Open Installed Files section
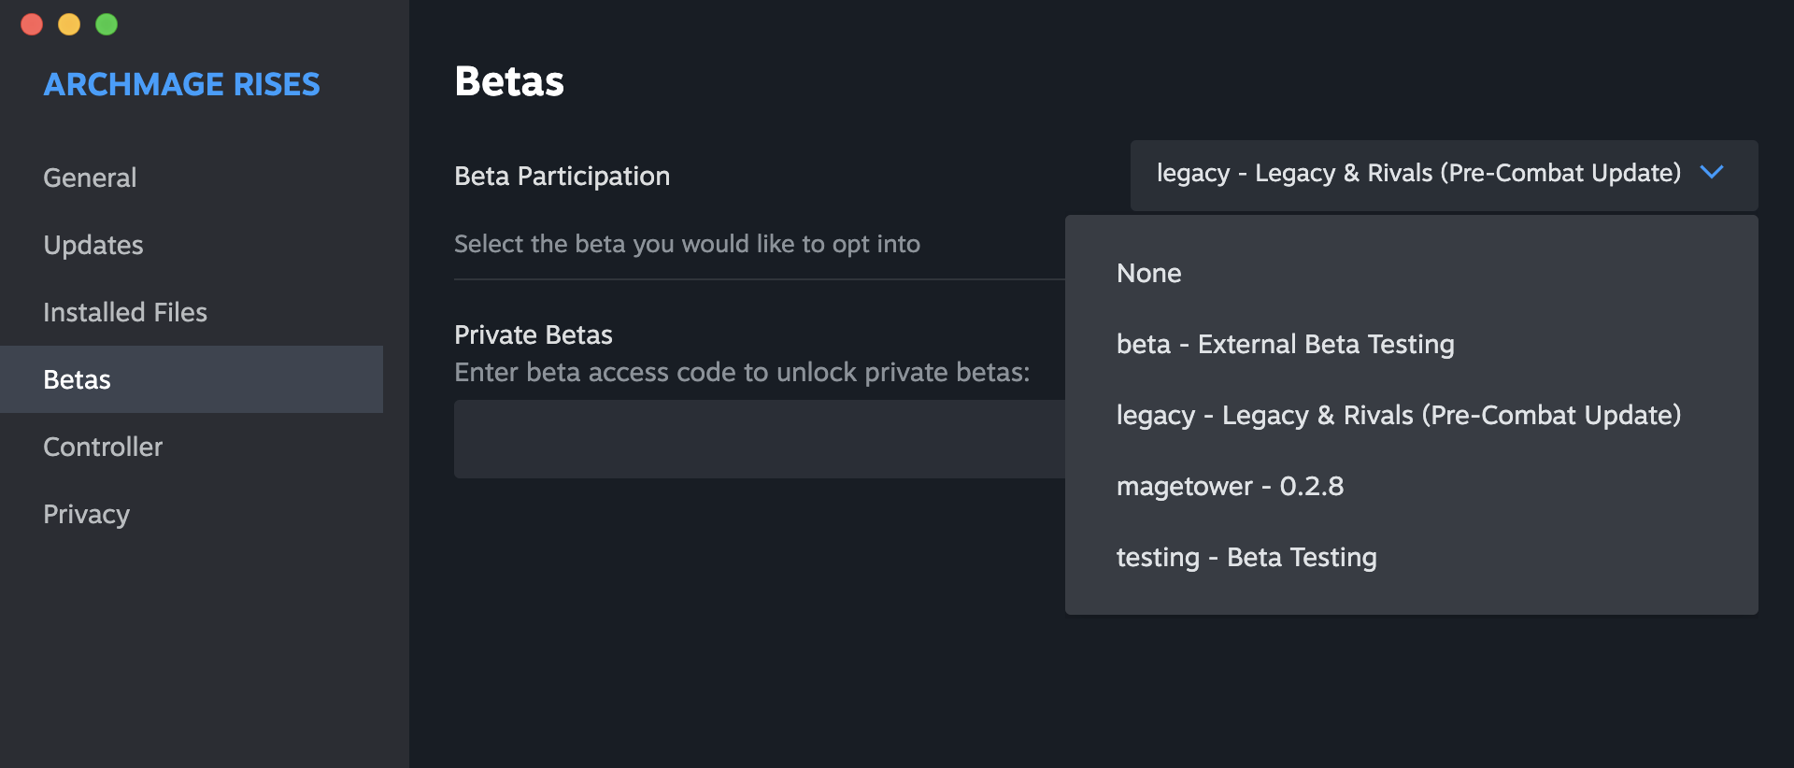The image size is (1794, 768). [x=125, y=312]
